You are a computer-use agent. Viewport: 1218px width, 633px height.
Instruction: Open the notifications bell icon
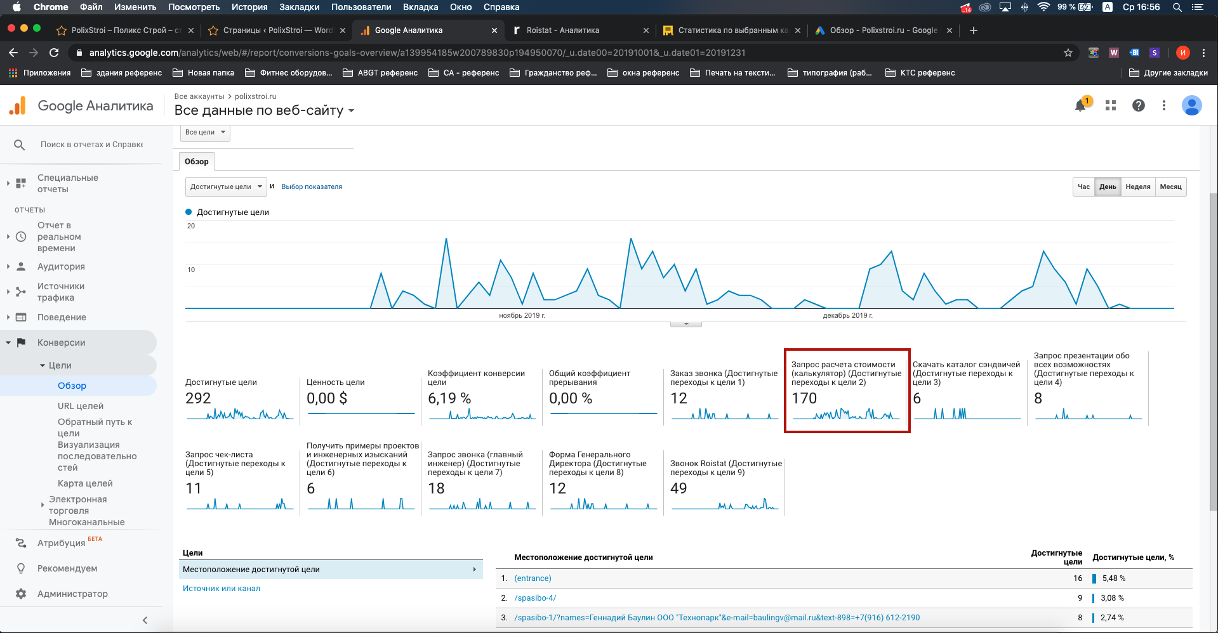tap(1080, 105)
